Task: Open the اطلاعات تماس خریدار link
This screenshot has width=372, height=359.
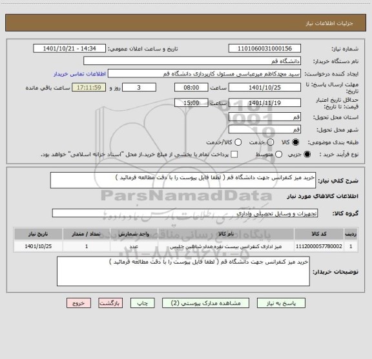Action: click(79, 74)
